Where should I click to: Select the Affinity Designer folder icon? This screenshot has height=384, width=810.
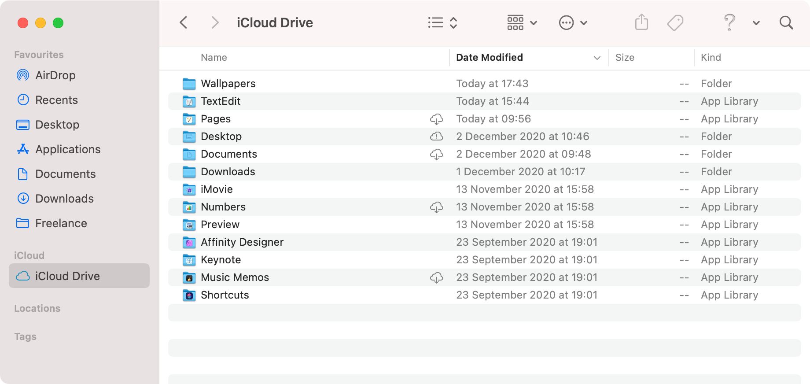pos(189,242)
